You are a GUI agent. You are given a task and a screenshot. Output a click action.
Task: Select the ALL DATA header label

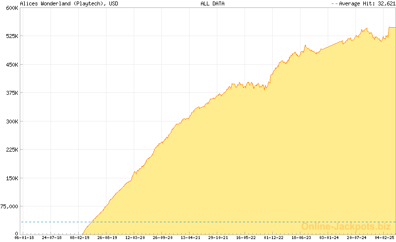tap(212, 3)
